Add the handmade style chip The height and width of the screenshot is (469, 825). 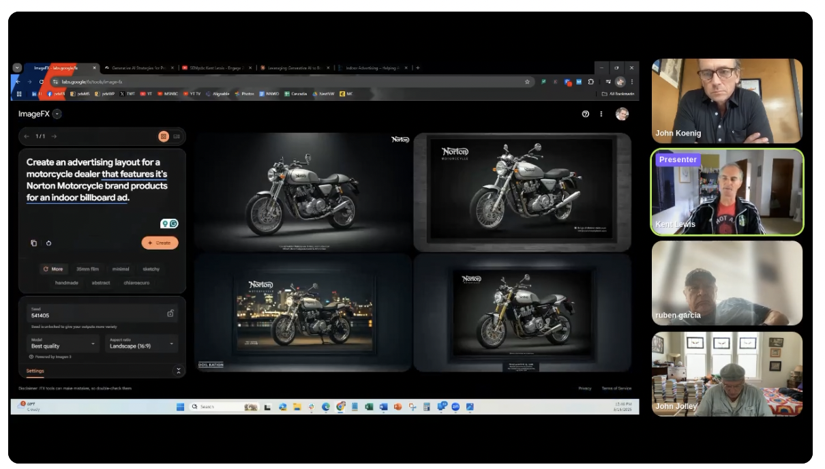tap(67, 282)
